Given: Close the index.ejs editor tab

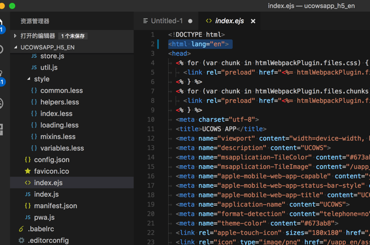Looking at the screenshot, I should pos(253,21).
